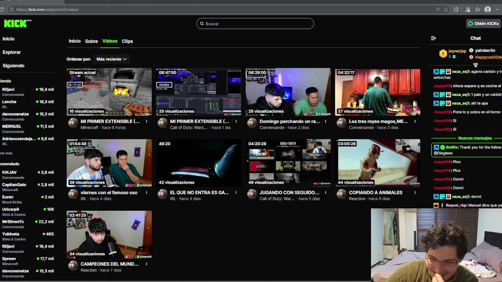Screen dimensions: 502x282
Task: Open the COPIANDO A ANIMALES title link
Action: click(x=376, y=193)
